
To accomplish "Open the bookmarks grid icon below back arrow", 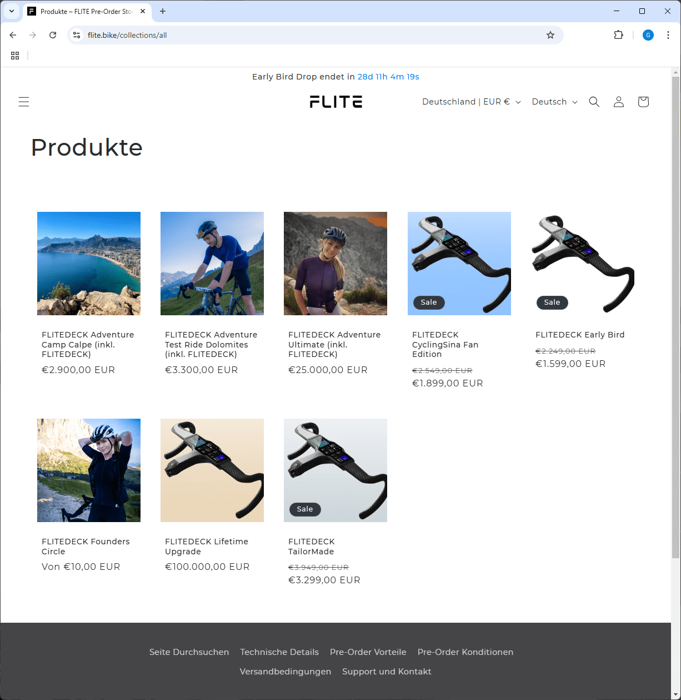I will [x=15, y=56].
